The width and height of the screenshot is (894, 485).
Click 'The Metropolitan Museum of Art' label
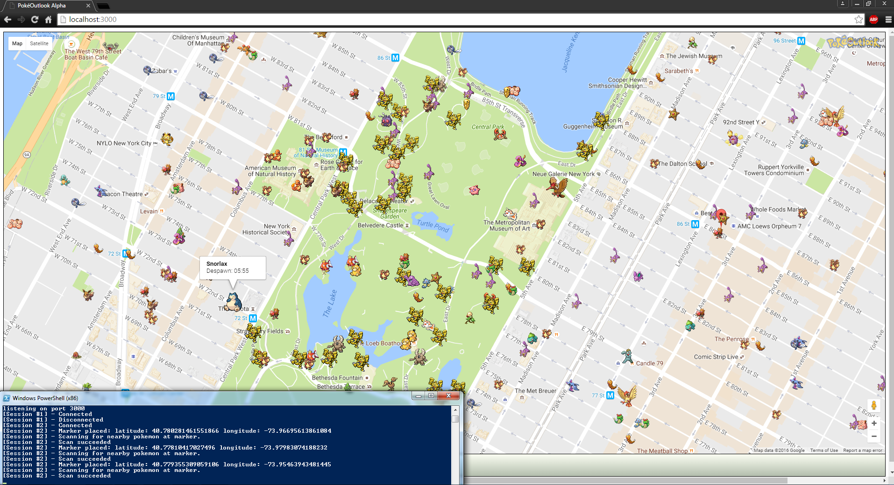click(507, 226)
